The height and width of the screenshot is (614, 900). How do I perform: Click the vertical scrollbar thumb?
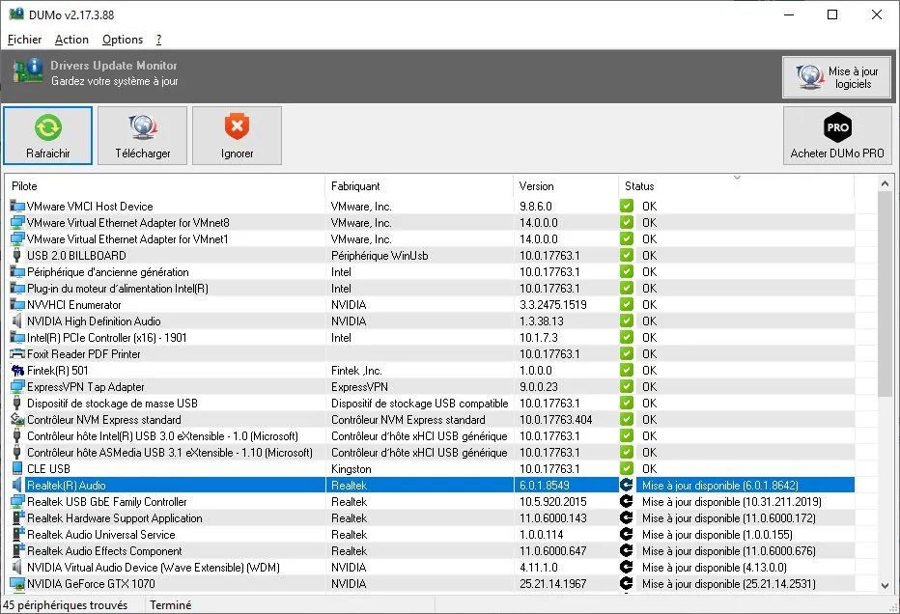point(885,293)
